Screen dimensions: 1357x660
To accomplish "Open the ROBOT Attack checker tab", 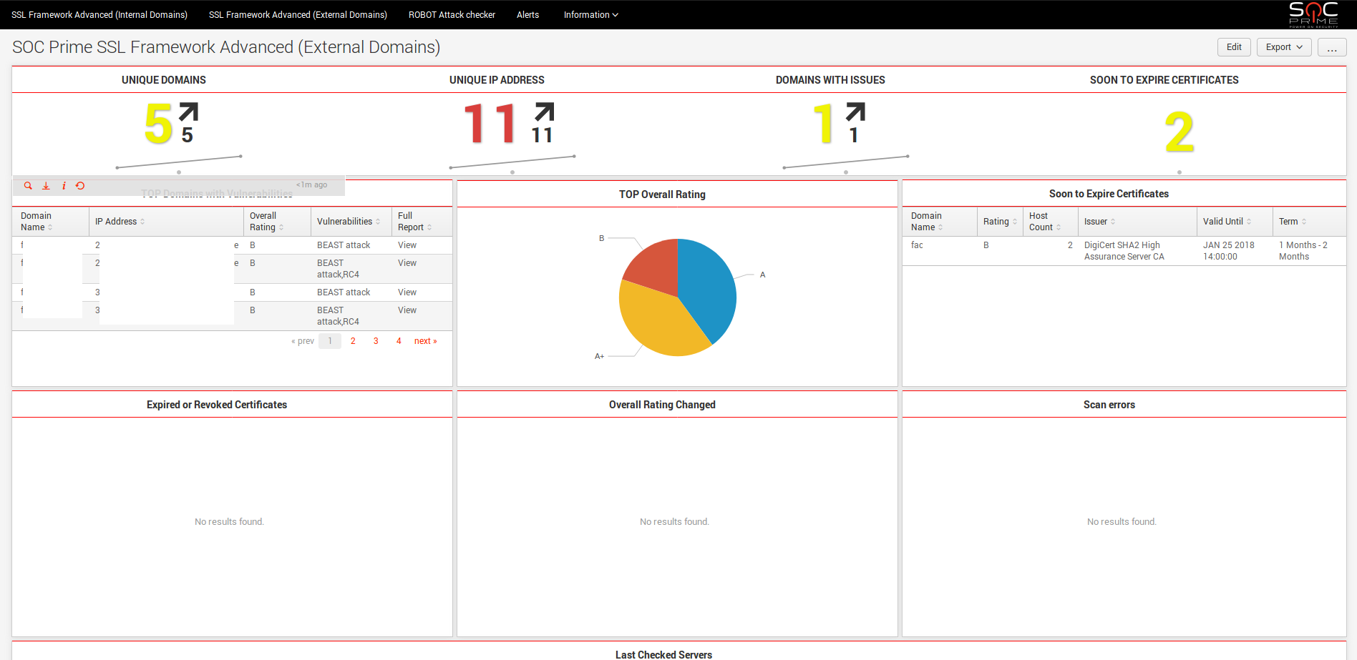I will pyautogui.click(x=452, y=15).
